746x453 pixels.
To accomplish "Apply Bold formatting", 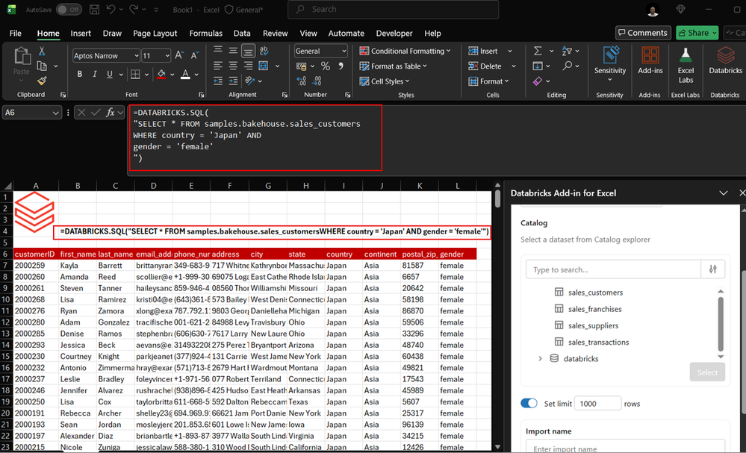I will click(79, 74).
